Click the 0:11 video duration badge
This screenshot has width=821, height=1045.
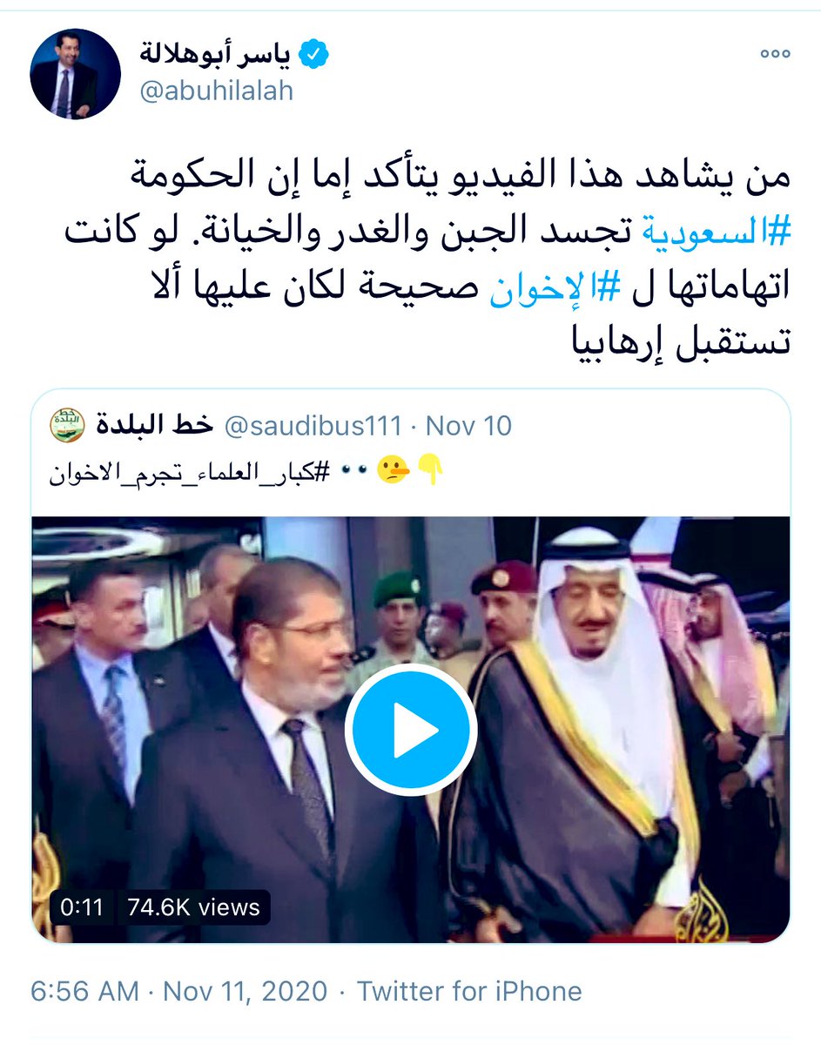(82, 907)
